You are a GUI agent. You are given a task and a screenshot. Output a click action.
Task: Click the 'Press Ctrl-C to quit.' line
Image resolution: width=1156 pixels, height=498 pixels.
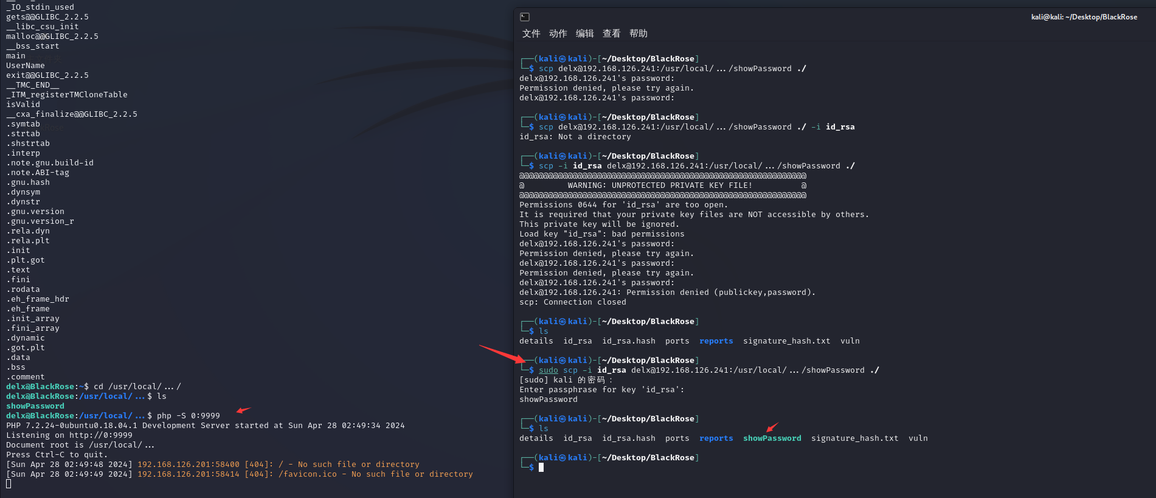click(x=57, y=455)
